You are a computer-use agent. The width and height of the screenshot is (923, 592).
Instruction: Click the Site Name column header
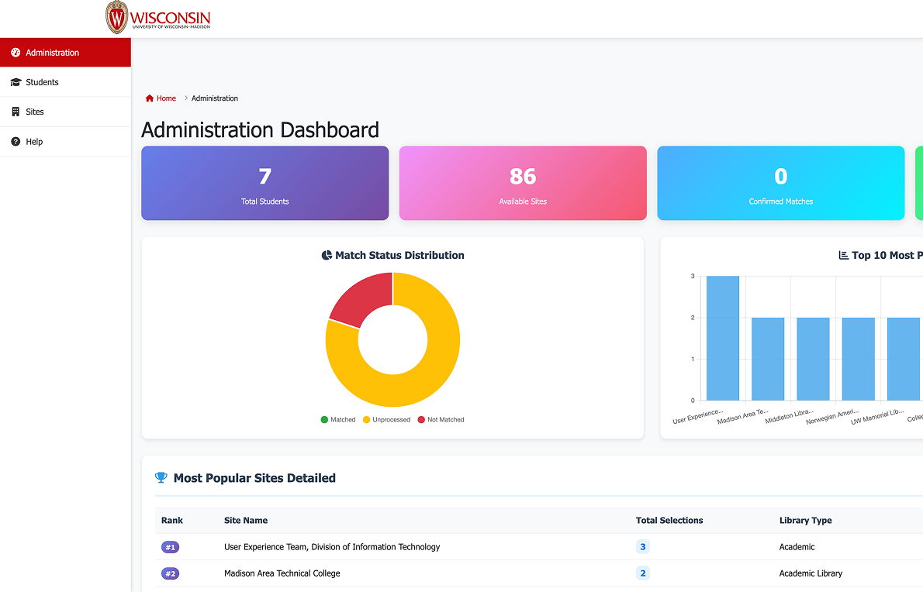click(246, 520)
